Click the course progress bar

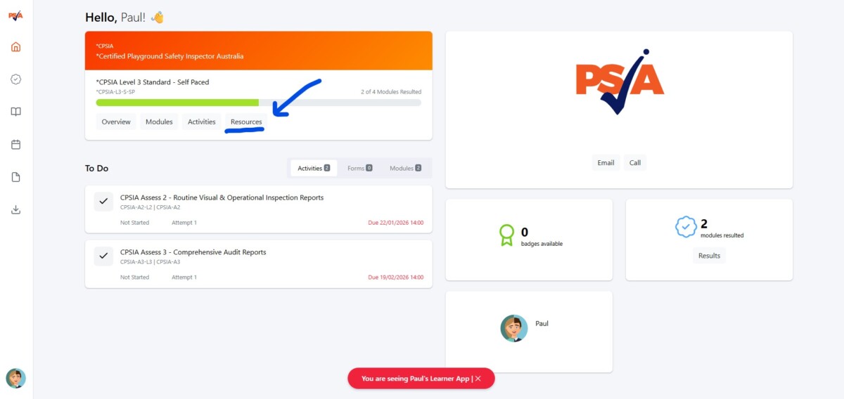(259, 103)
